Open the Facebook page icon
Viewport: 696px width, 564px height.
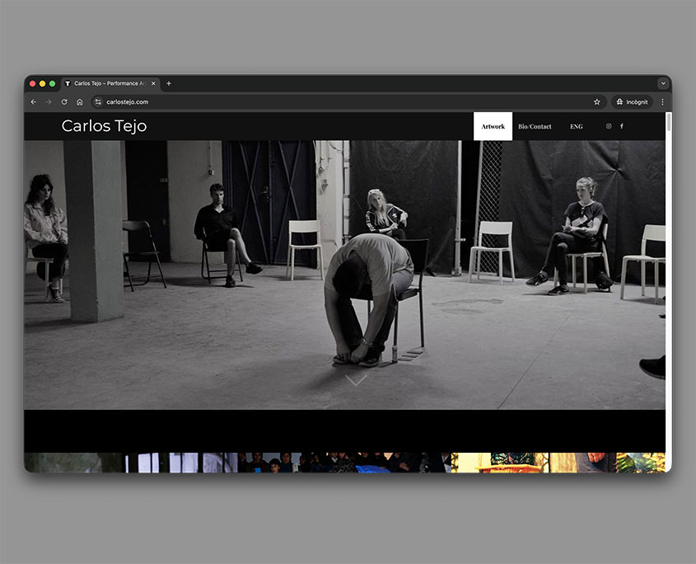pyautogui.click(x=621, y=126)
